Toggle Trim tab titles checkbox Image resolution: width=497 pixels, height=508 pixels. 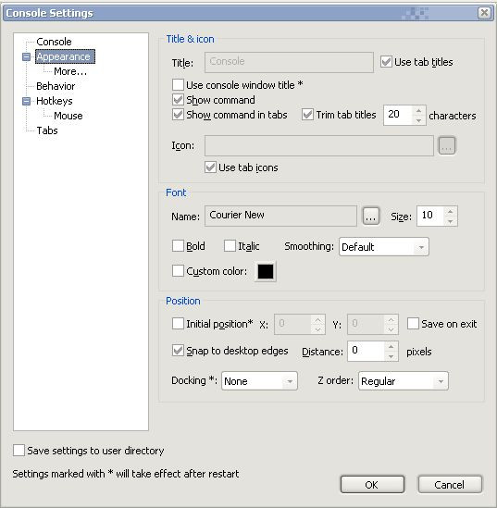tap(307, 115)
